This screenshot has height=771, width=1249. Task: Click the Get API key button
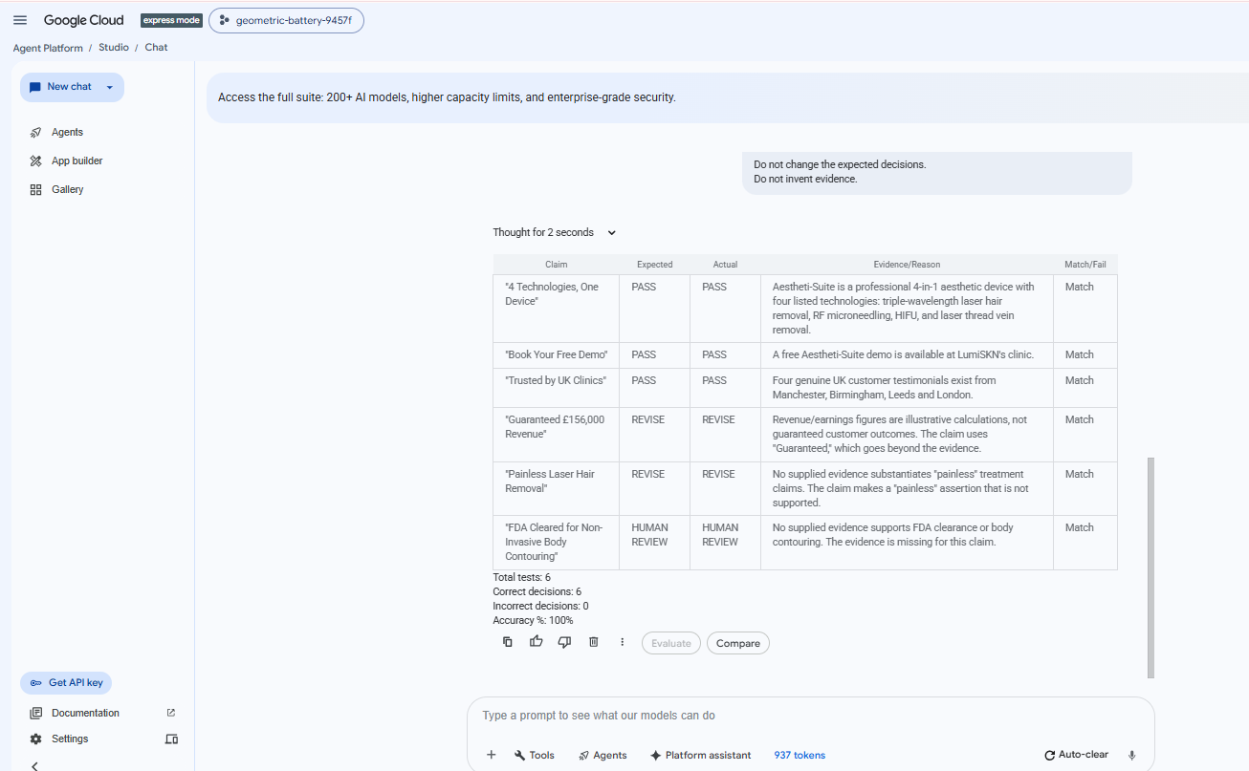click(66, 683)
